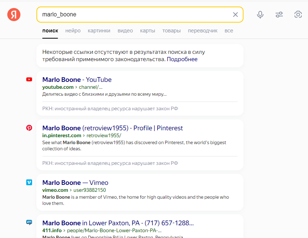Click YouTube favicon beside first result
This screenshot has width=308, height=238.
[x=29, y=80]
